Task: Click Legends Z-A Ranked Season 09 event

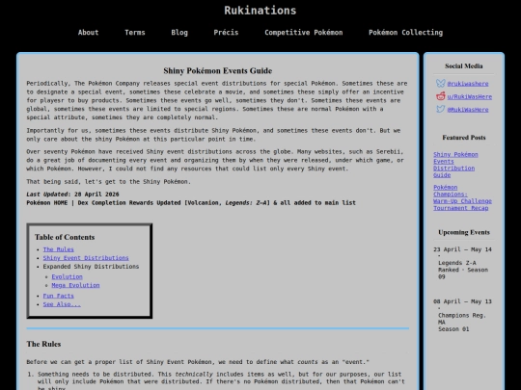Action: click(463, 270)
